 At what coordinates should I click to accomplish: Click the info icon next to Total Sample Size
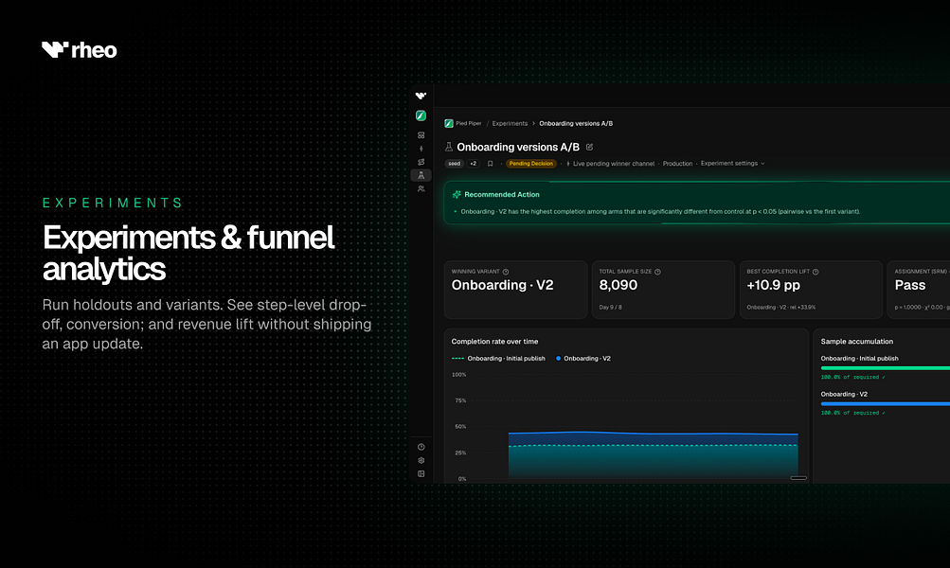[657, 272]
